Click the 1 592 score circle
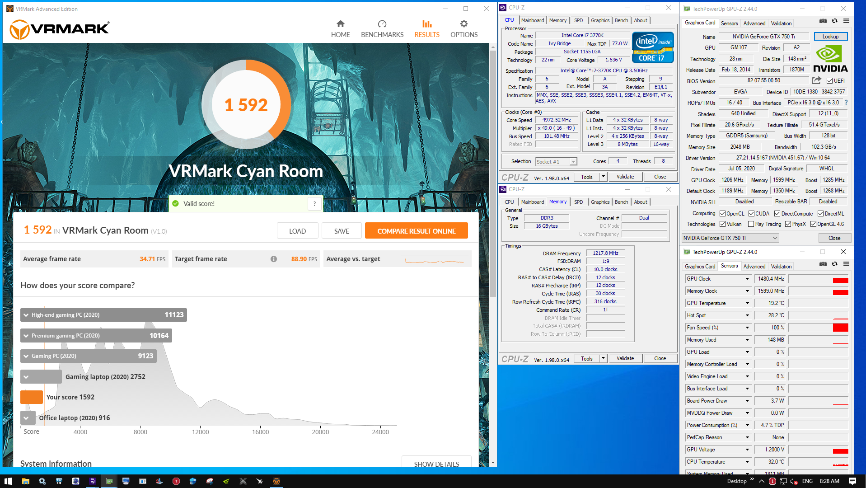The width and height of the screenshot is (866, 488). (x=246, y=105)
